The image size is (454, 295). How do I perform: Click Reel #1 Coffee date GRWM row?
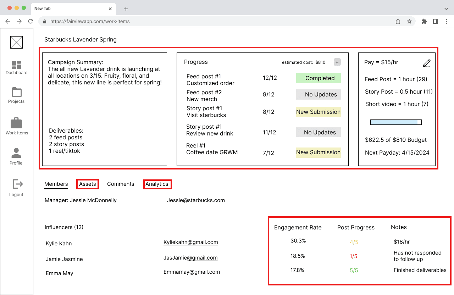click(212, 149)
